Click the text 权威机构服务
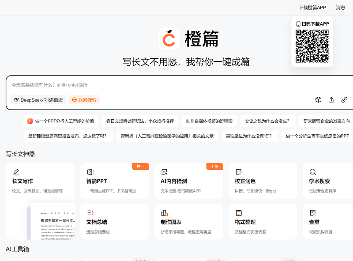The width and height of the screenshot is (353, 261). tap(321, 232)
